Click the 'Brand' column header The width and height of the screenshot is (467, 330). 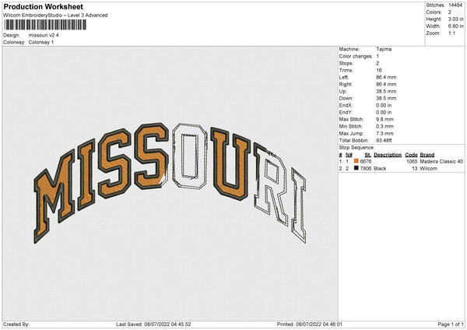coord(427,155)
